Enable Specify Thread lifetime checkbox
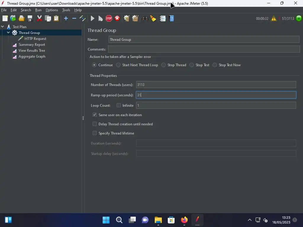Viewport: 303px width, 227px height. click(94, 133)
